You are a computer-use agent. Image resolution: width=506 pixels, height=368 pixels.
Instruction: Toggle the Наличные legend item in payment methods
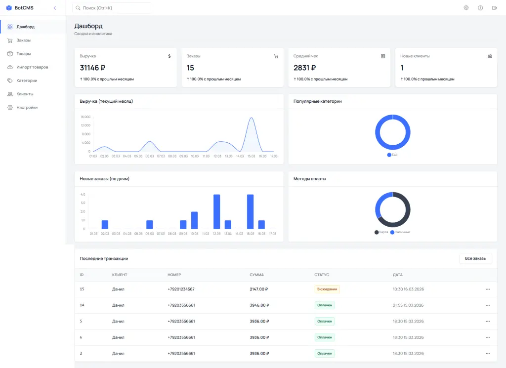pos(400,232)
